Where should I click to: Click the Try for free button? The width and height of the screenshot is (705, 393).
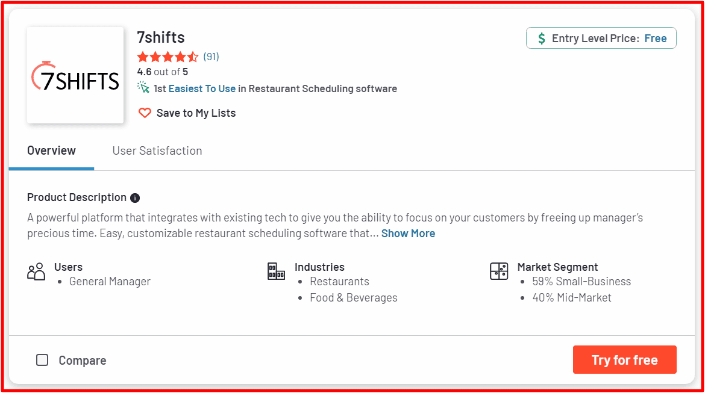tap(624, 360)
